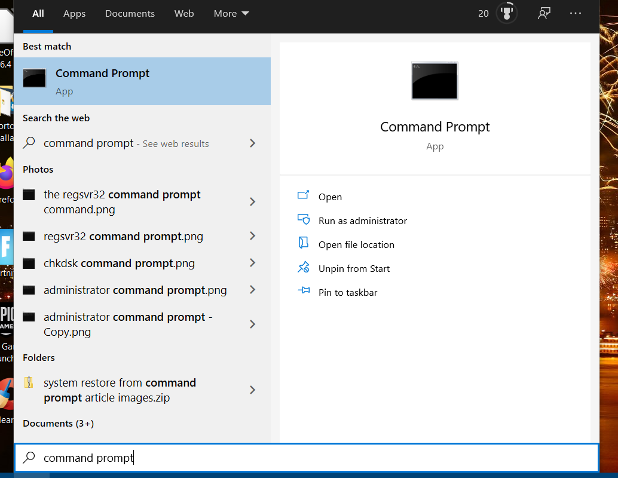
Task: Click Open action icon
Action: coord(303,195)
